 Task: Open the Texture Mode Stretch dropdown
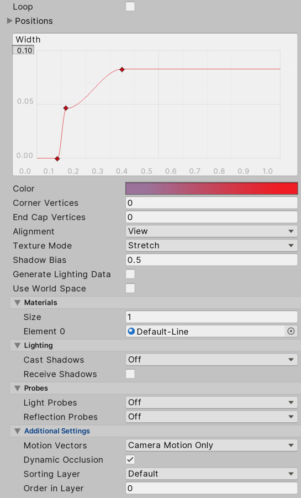(x=212, y=246)
